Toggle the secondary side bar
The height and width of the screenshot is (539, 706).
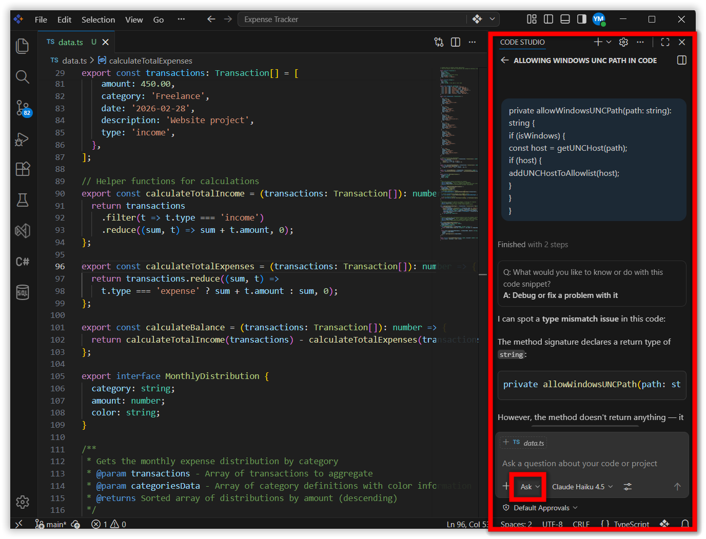[x=582, y=19]
